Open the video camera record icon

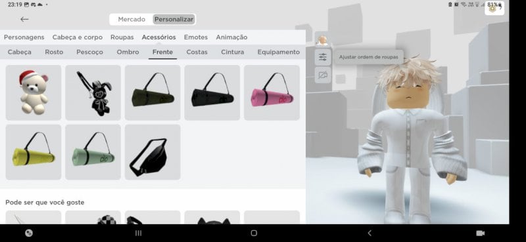coord(481,233)
